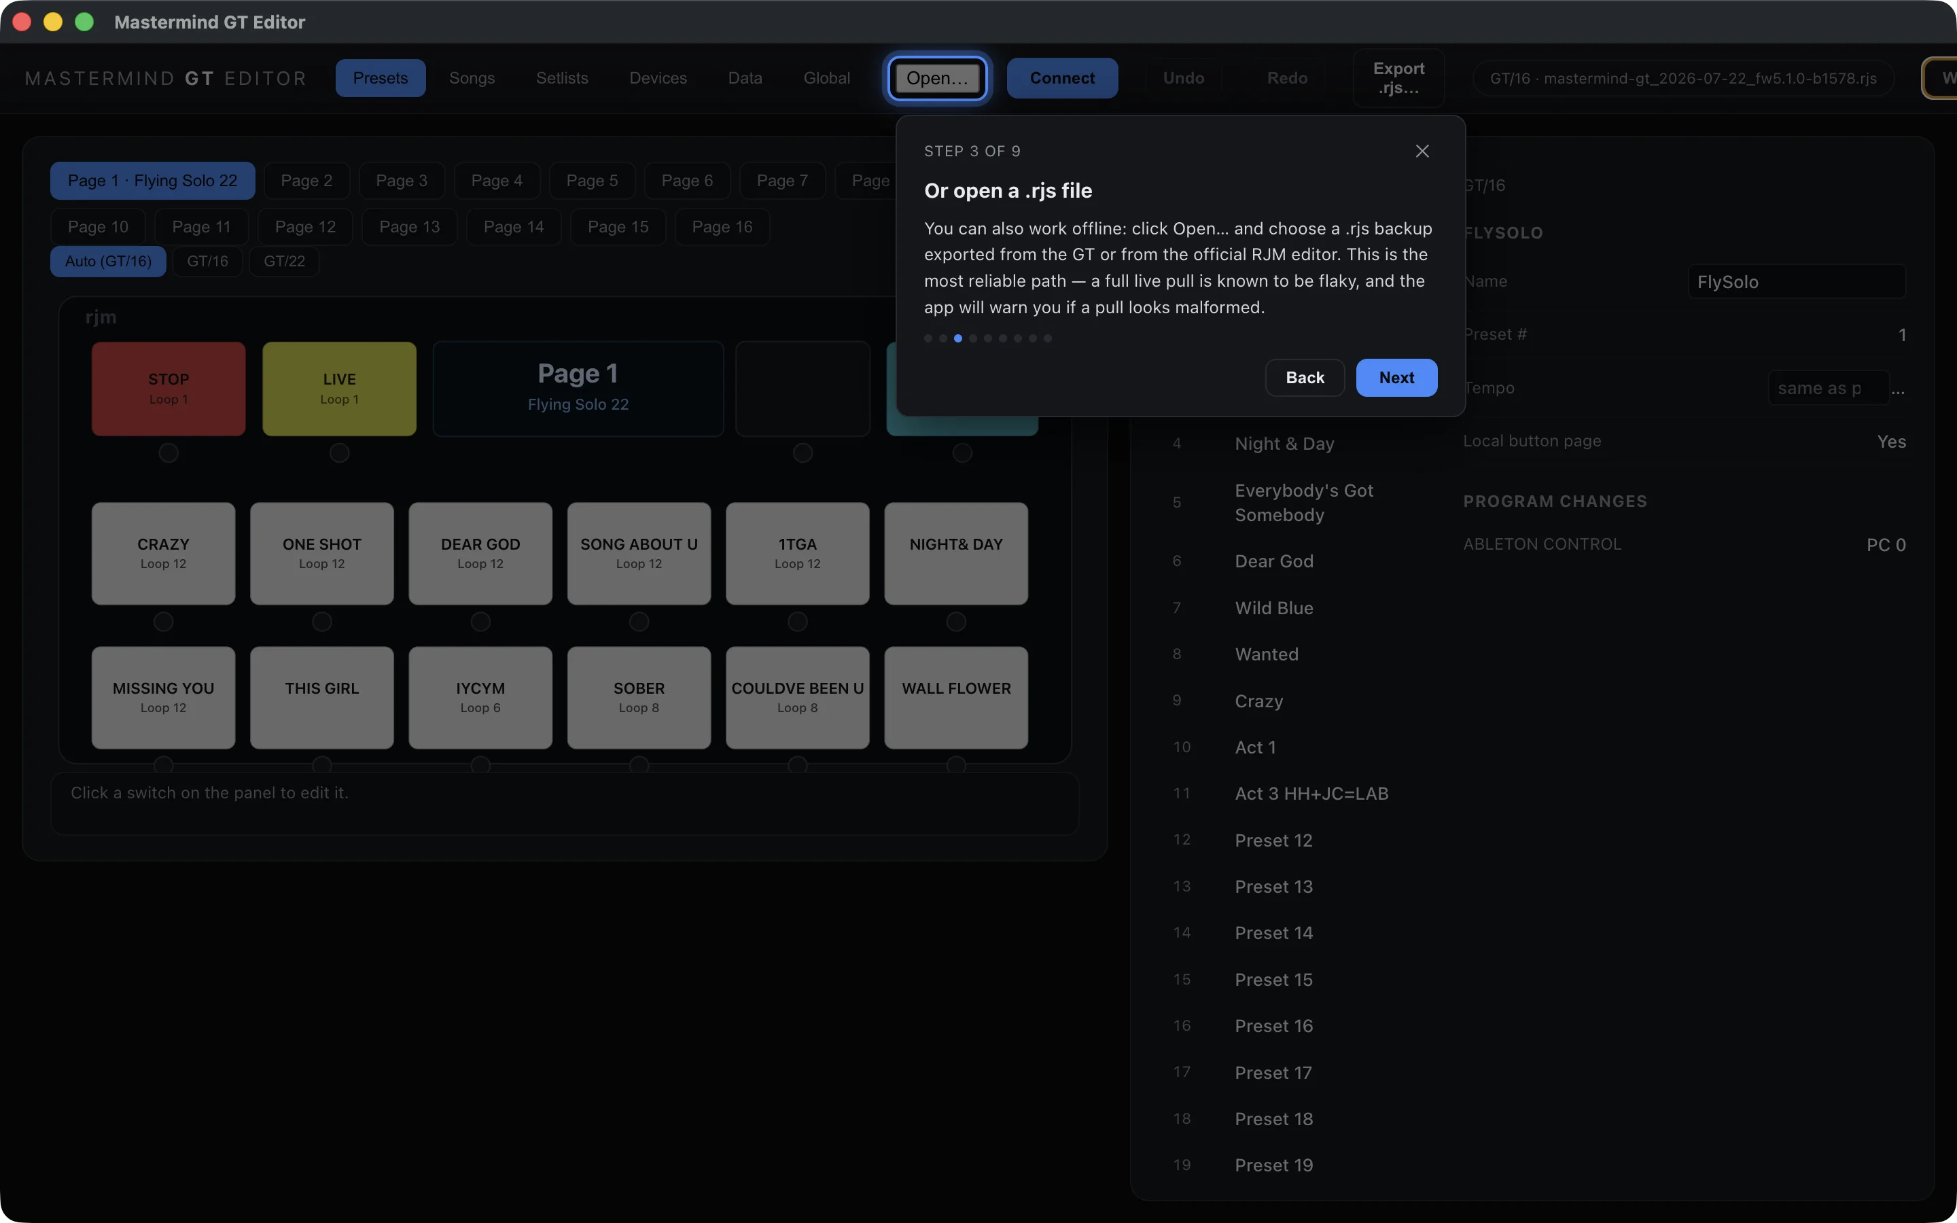Viewport: 1957px width, 1223px height.
Task: Select the Page 6 tab
Action: coord(686,180)
